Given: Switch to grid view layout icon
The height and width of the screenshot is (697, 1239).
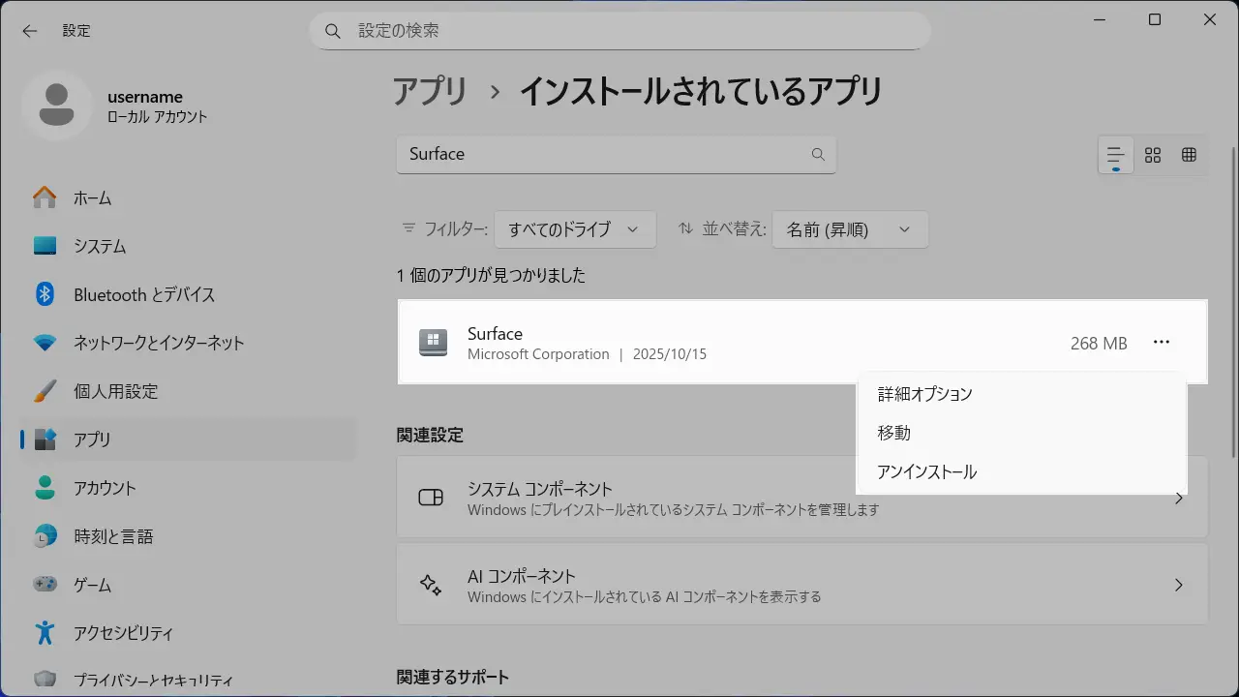Looking at the screenshot, I should tap(1152, 155).
